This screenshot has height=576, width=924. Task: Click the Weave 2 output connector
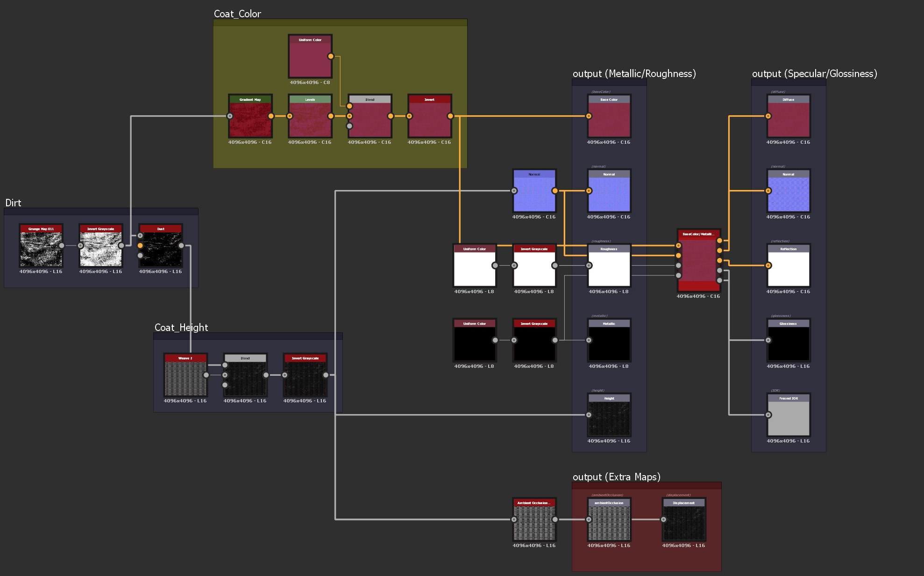click(206, 374)
